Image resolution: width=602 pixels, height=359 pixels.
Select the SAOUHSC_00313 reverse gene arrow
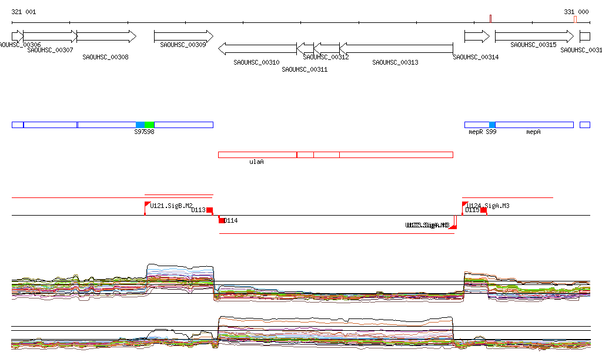pos(396,49)
